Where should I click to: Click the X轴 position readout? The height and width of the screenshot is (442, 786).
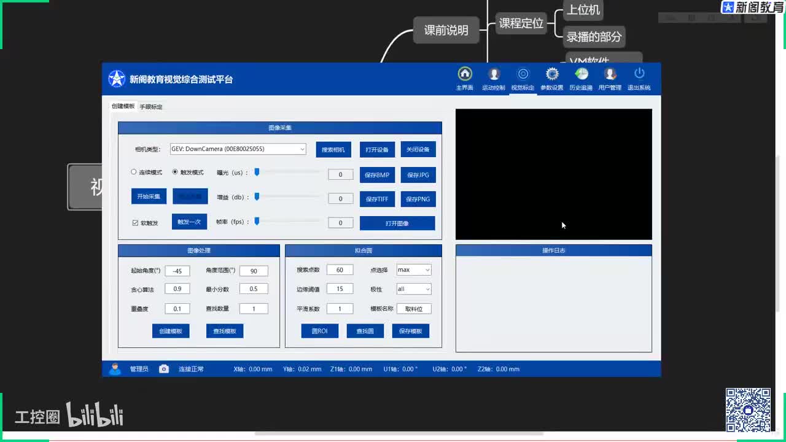(x=253, y=369)
